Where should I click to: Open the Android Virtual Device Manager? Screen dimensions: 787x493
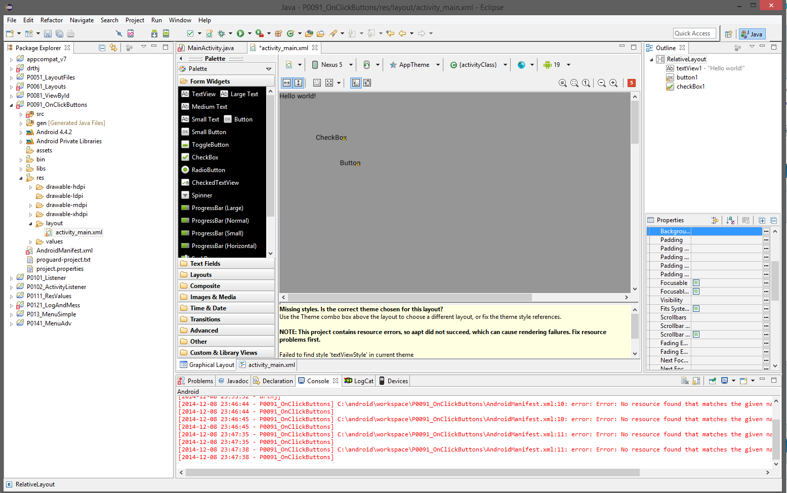[166, 33]
